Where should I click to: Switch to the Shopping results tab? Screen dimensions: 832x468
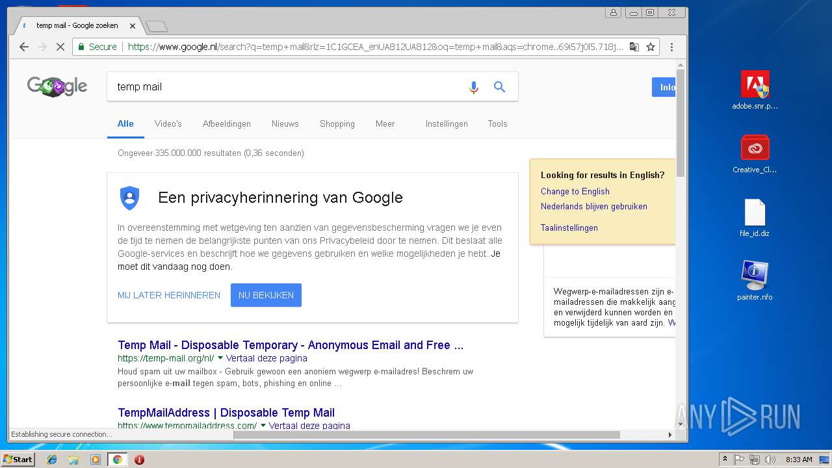pyautogui.click(x=337, y=123)
